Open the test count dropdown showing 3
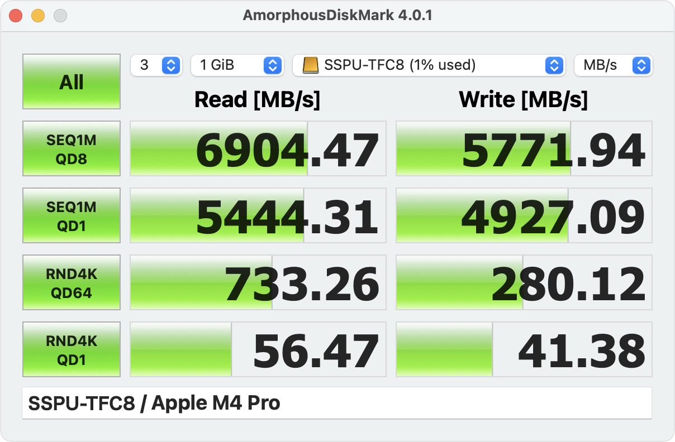 click(156, 65)
